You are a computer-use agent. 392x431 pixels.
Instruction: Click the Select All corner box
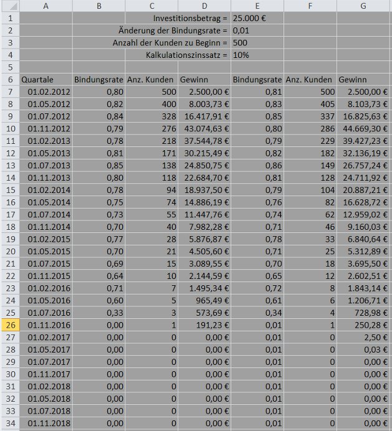[9, 6]
